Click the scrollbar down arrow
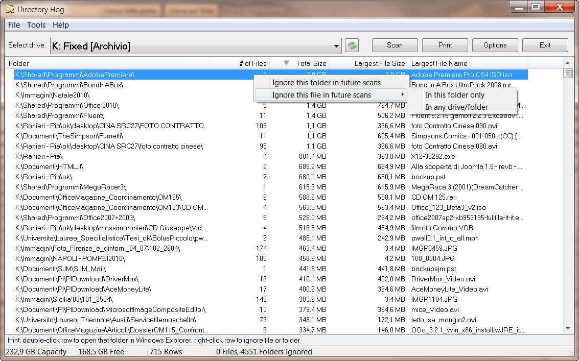Image resolution: width=579 pixels, height=361 pixels. (567, 328)
